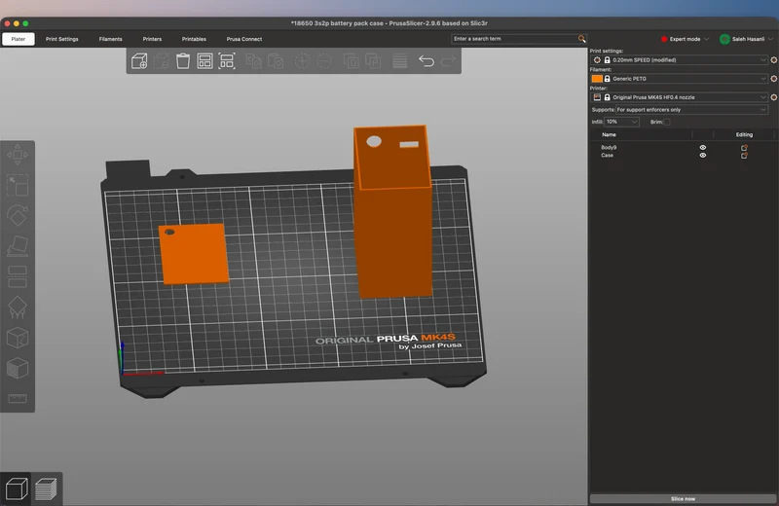This screenshot has width=779, height=506.
Task: Click the Variable layer height icon
Action: (400, 61)
